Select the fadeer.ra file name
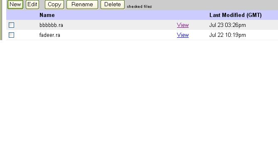278x159 pixels. (x=49, y=35)
